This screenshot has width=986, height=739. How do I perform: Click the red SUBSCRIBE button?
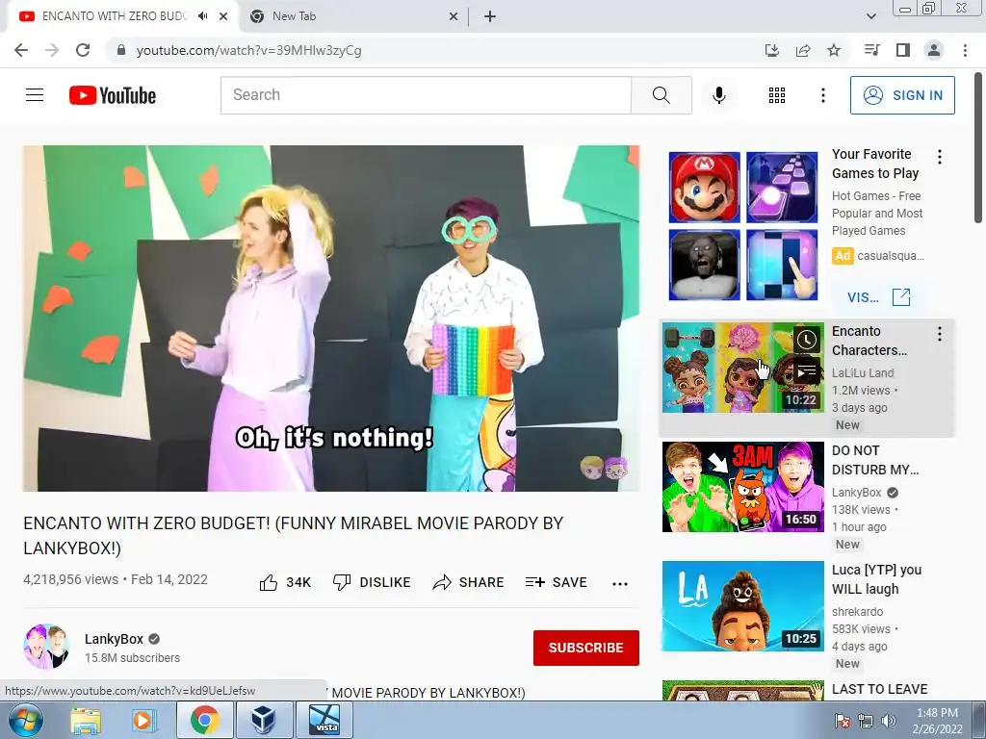(586, 648)
